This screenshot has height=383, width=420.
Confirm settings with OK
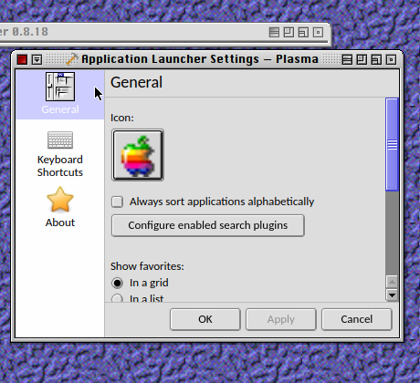pos(205,319)
